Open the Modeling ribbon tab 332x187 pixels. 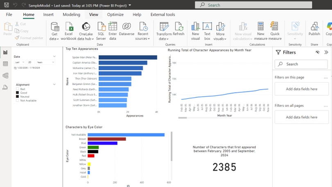71,14
